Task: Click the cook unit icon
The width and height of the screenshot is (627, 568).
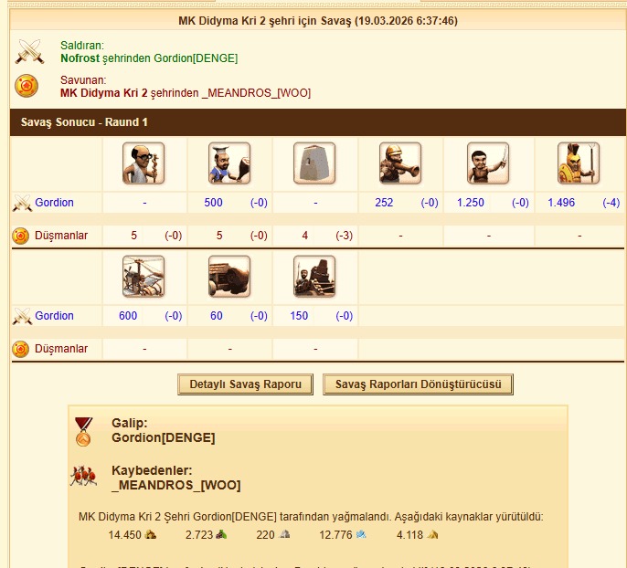Action: [x=229, y=163]
